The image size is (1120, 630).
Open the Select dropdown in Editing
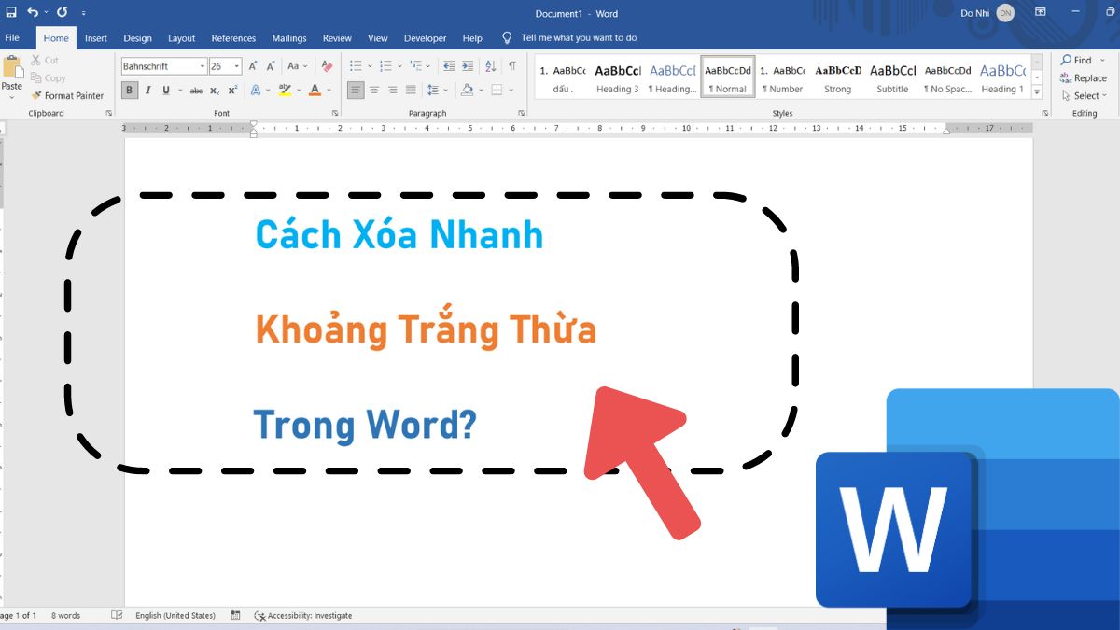pos(1083,95)
